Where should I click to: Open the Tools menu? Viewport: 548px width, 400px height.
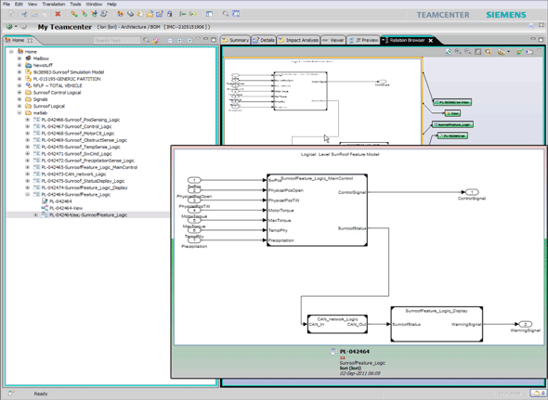click(75, 4)
